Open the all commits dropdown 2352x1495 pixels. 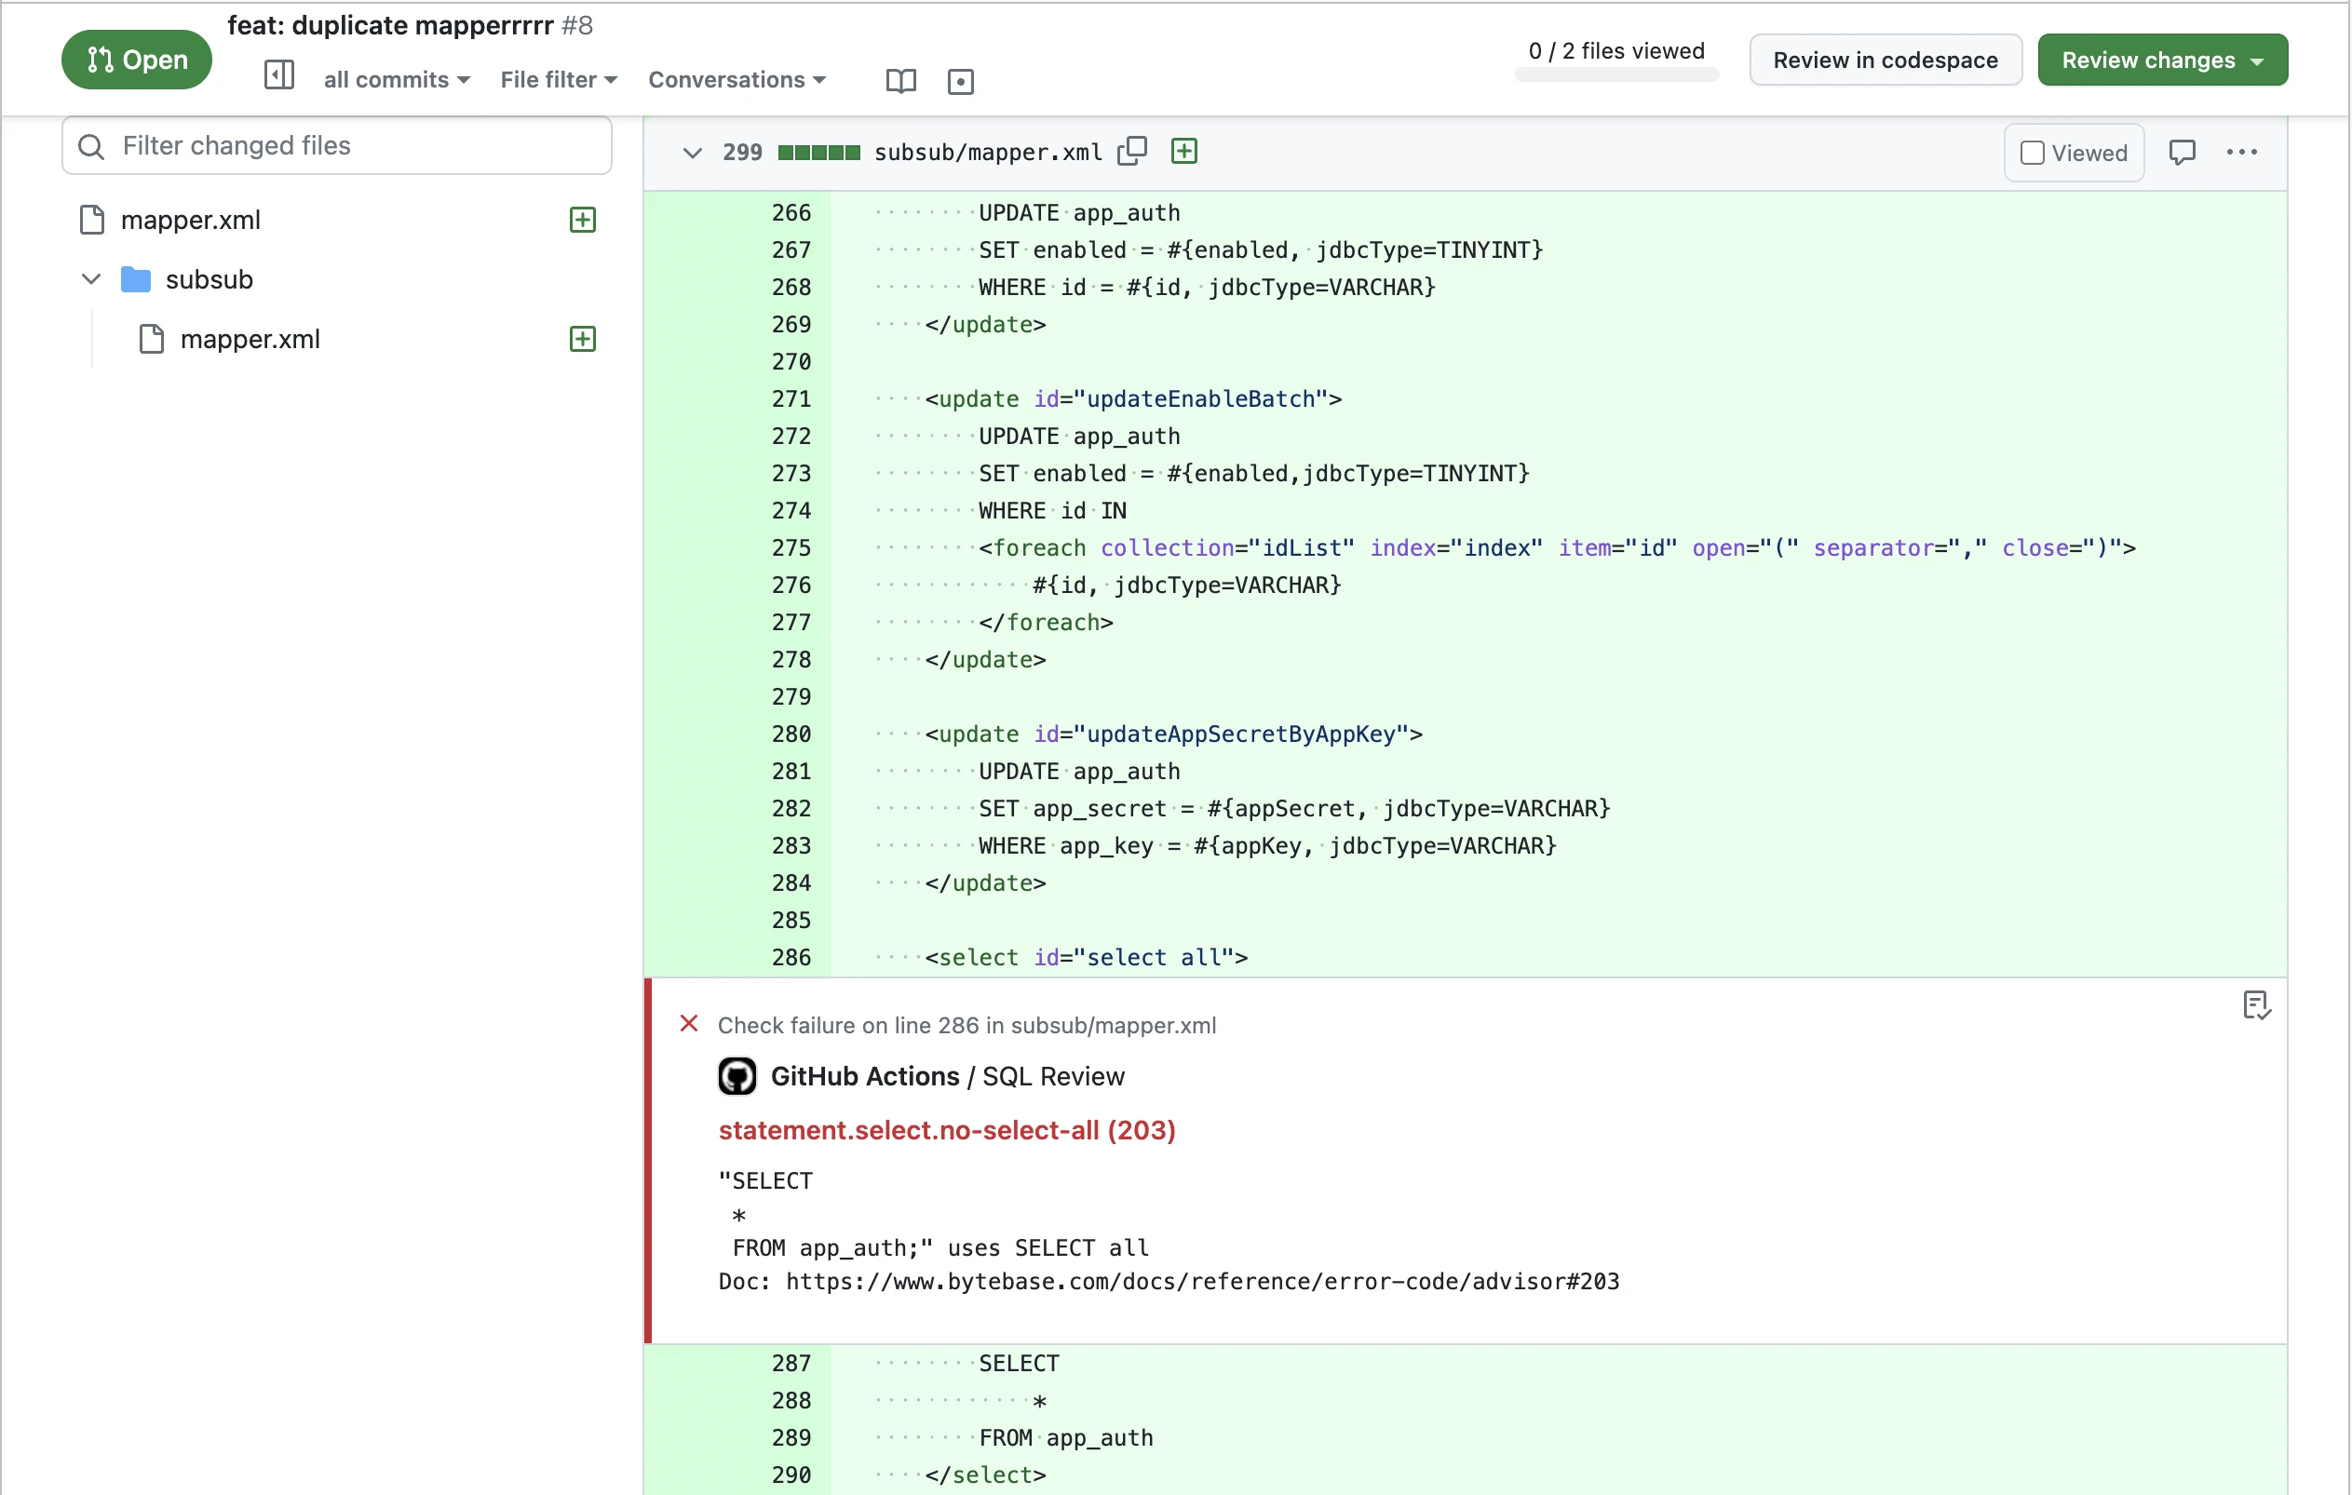tap(397, 80)
